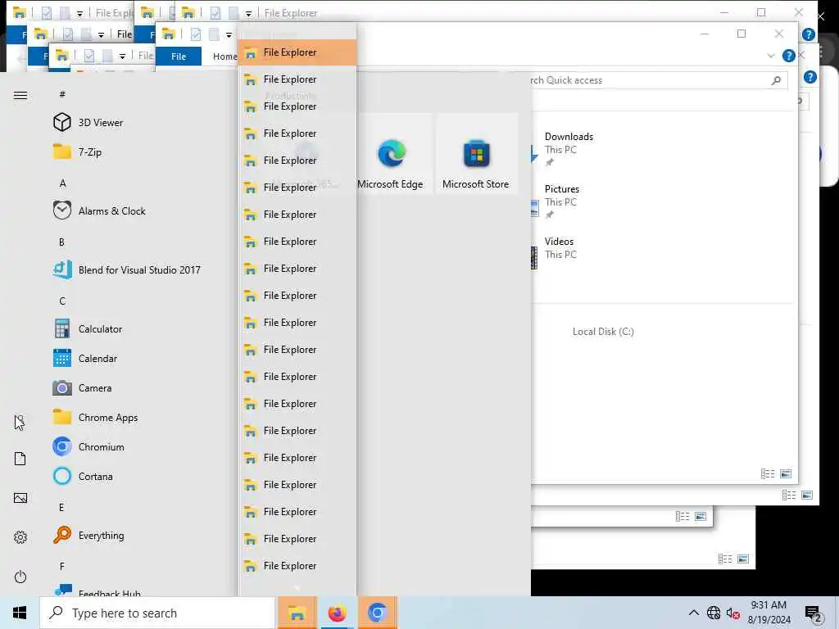Click the Help icon in front Explorer window
This screenshot has width=839, height=629.
tap(789, 56)
